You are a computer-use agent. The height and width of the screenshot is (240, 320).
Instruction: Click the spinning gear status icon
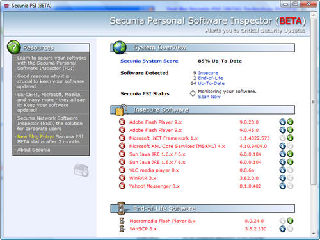point(193,93)
